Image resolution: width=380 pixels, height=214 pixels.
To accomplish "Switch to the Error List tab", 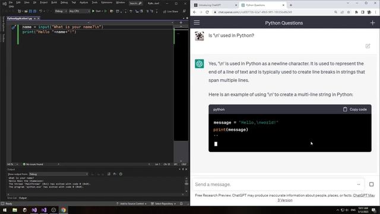I will click(x=12, y=198).
